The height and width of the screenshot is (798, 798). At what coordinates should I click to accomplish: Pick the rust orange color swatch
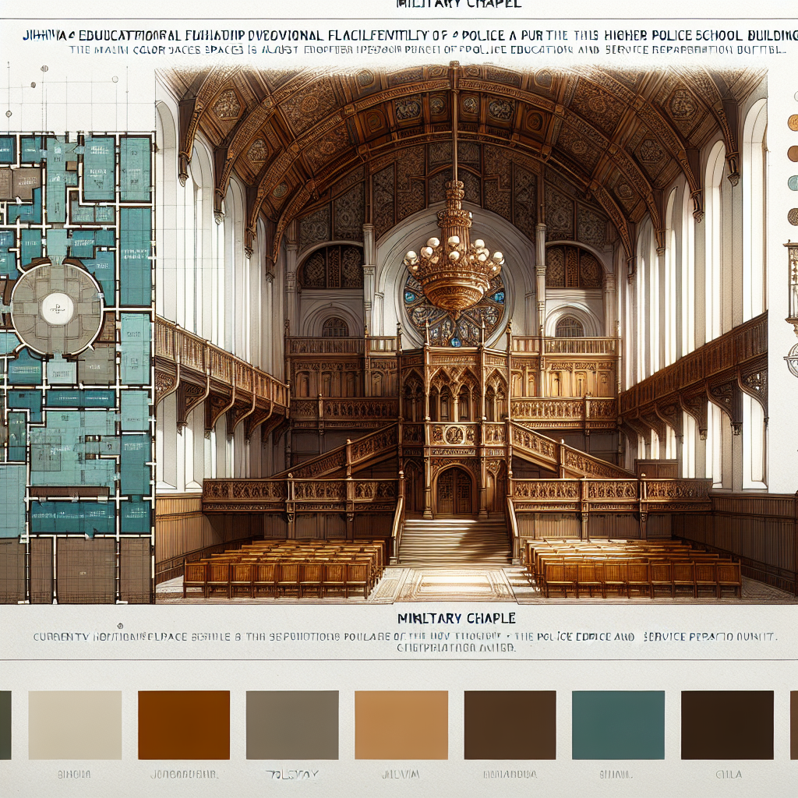point(184,725)
